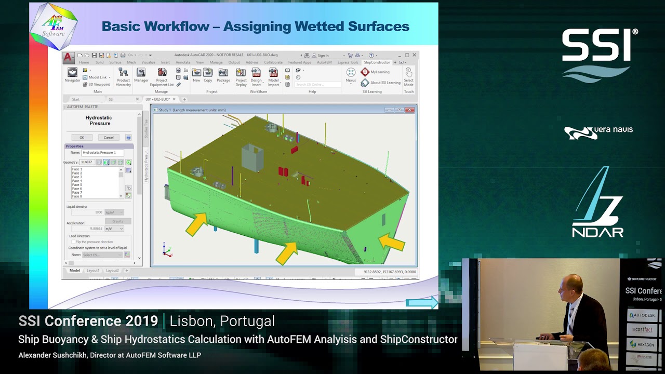Confirm with the OK button
The image size is (665, 374).
[82, 138]
